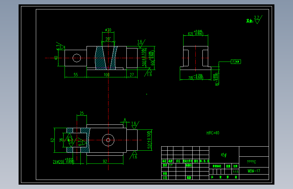Viewport: 293px width, 189px height.
Task: Select the 3.2 general roughness symbol
Action: 258,20
